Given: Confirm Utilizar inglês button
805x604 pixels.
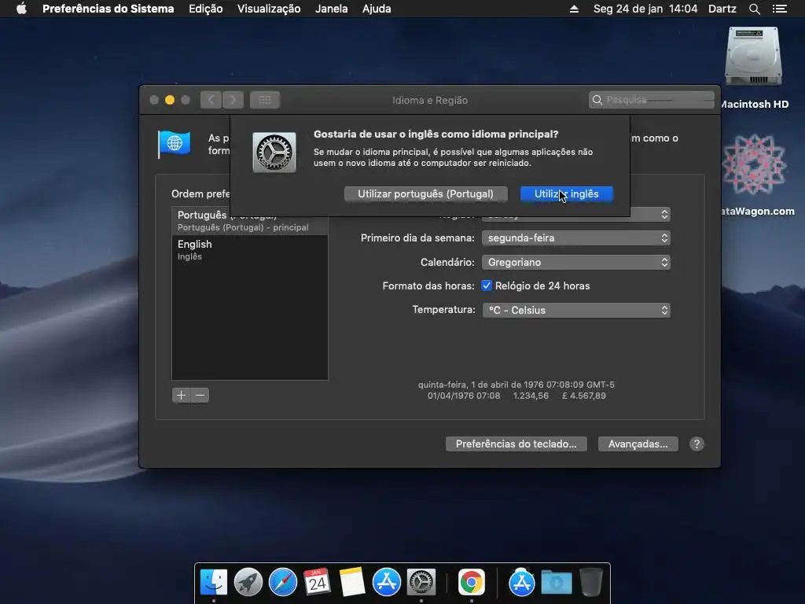Looking at the screenshot, I should coord(566,193).
